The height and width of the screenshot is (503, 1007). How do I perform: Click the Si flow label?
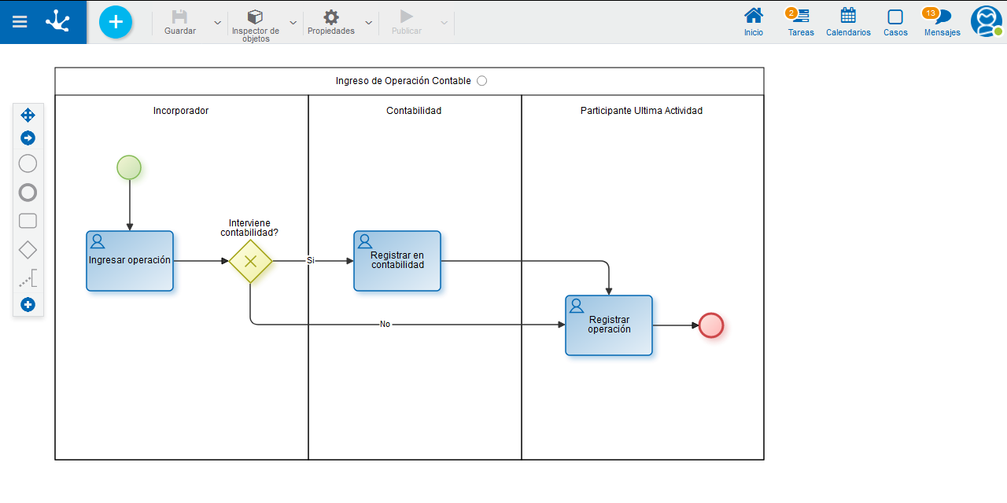310,260
